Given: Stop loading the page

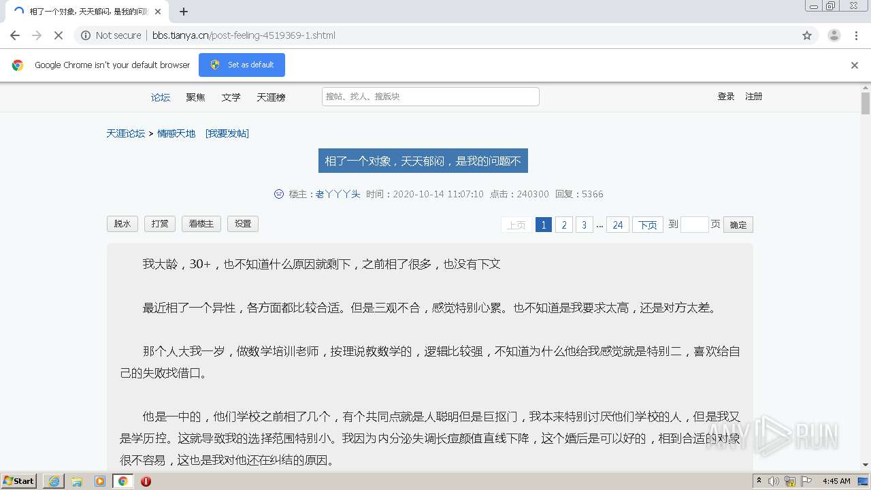Looking at the screenshot, I should [59, 35].
